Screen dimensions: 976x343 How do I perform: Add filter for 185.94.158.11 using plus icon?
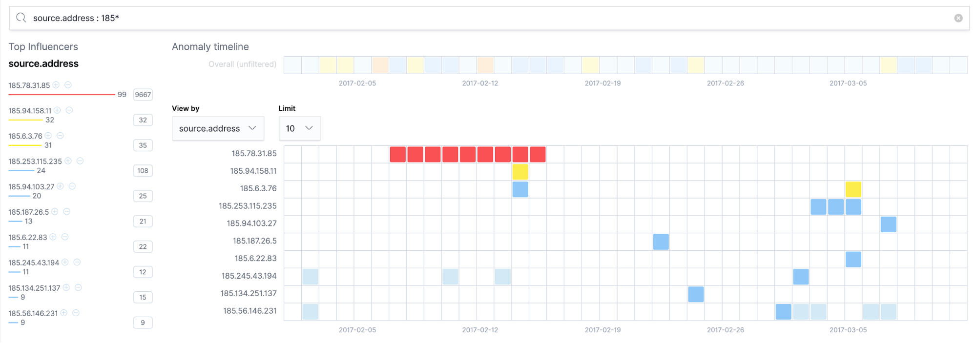[x=57, y=110]
